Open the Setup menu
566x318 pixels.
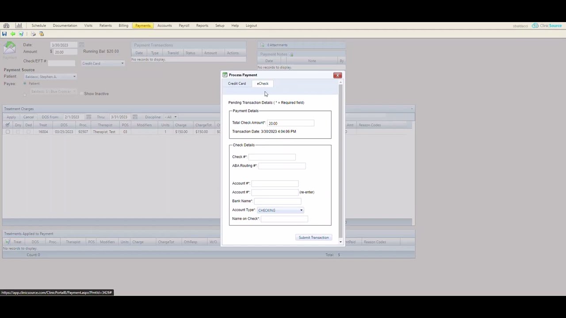[220, 26]
